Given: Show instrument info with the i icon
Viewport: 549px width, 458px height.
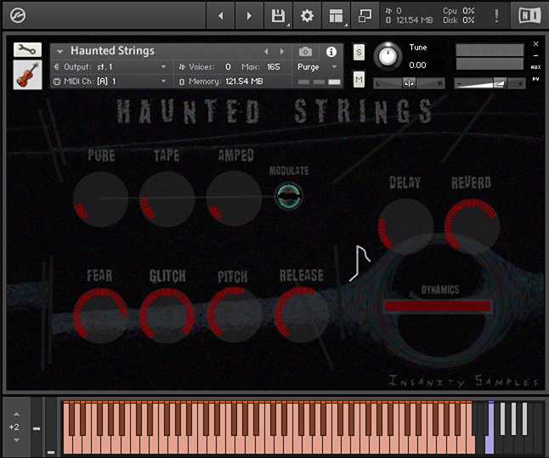Looking at the screenshot, I should point(331,52).
